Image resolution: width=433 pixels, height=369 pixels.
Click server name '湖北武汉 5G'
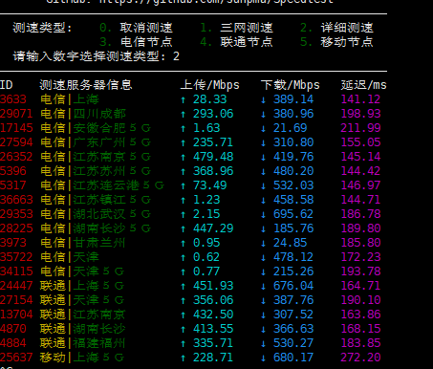pos(112,214)
